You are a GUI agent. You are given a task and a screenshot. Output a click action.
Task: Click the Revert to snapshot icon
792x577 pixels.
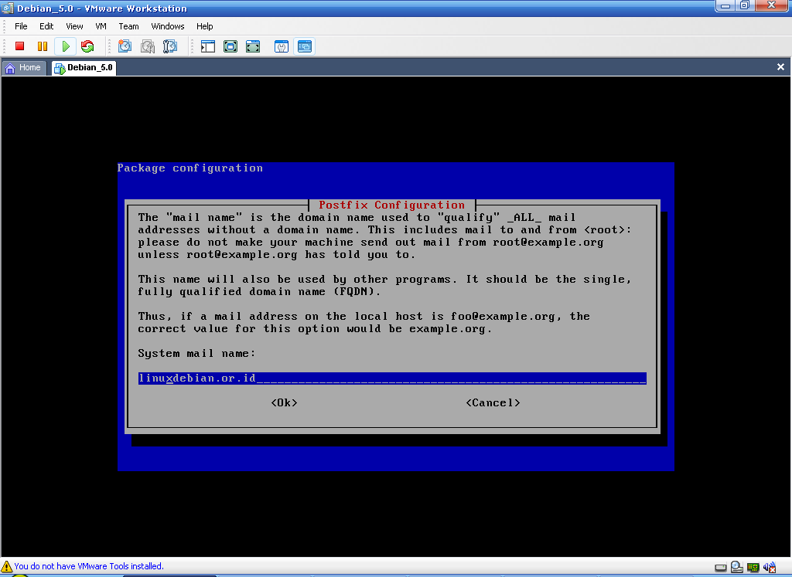click(148, 46)
